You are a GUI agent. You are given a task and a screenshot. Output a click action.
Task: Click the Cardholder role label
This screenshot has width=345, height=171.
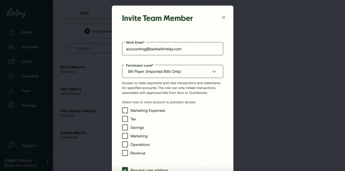point(69,137)
